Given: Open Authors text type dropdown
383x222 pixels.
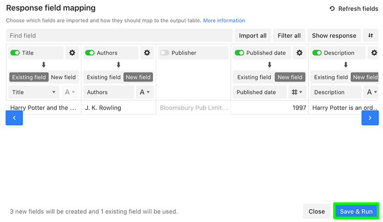Looking at the screenshot, I should (x=145, y=92).
